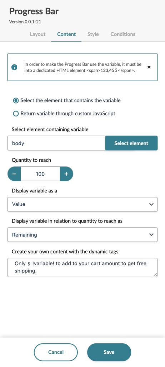This screenshot has height=367, width=165.
Task: Go to the Conditions tab
Action: (123, 34)
